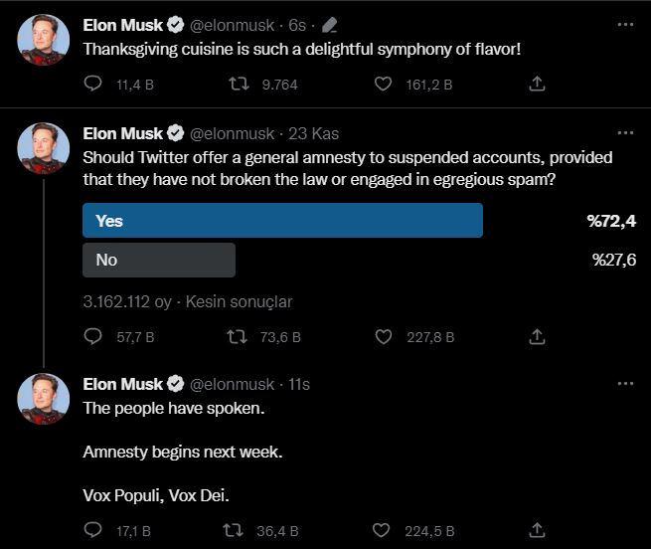651x549 pixels.
Task: Click the 23 Kas timestamp link
Action: coord(313,133)
